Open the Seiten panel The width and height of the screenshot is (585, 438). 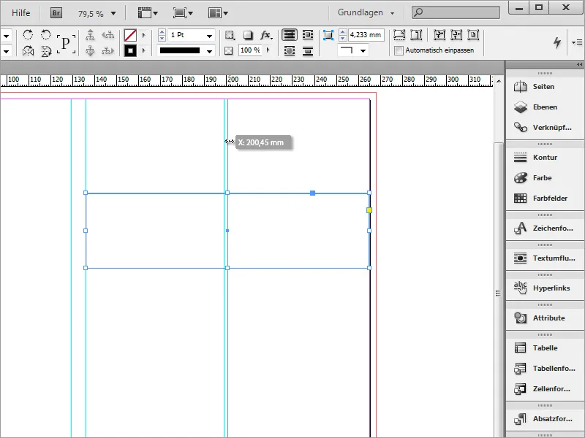(x=545, y=86)
